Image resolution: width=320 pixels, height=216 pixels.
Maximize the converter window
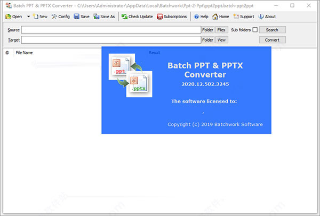(x=292, y=5)
